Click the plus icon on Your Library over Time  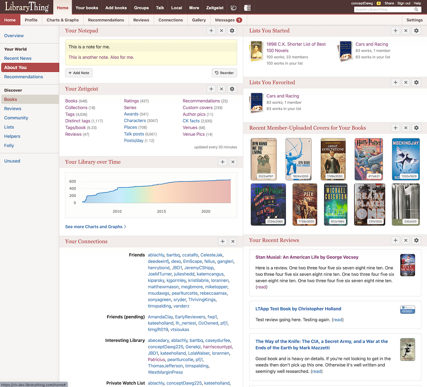(x=222, y=161)
